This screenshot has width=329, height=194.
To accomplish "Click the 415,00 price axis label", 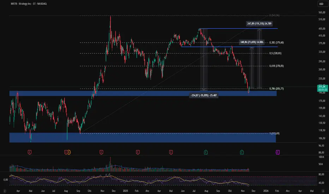I will click(x=322, y=36).
